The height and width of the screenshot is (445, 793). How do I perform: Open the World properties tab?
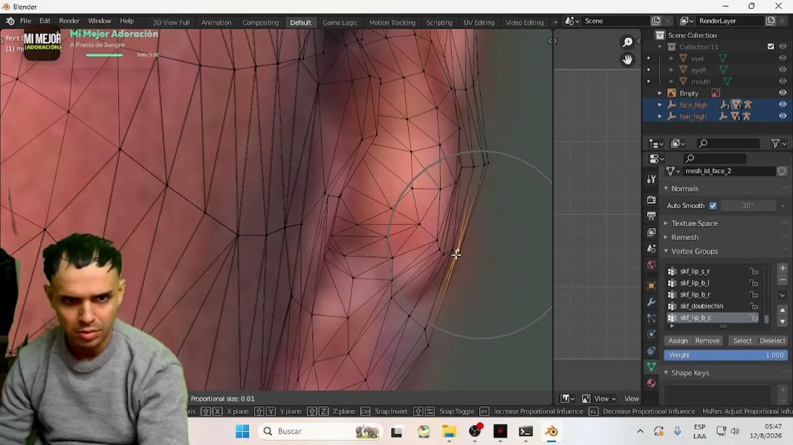click(x=651, y=265)
